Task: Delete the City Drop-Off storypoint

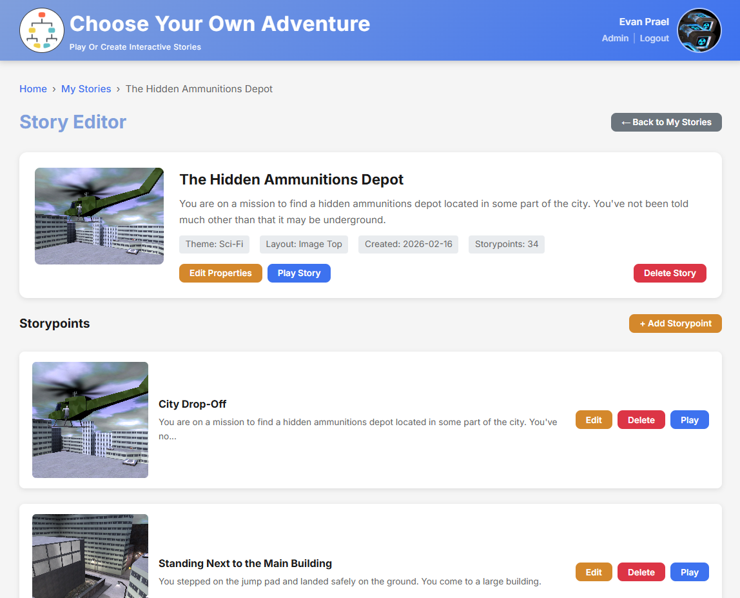Action: coord(641,419)
